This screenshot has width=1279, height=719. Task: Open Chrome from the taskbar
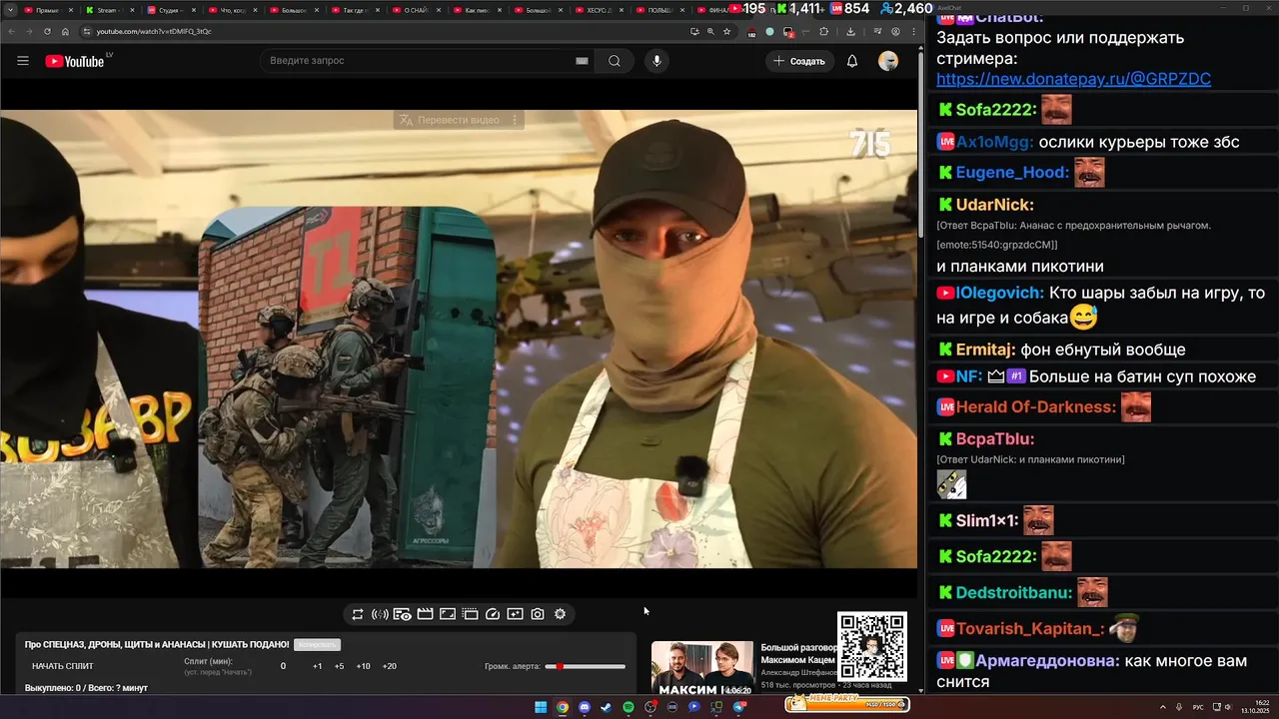click(x=563, y=707)
